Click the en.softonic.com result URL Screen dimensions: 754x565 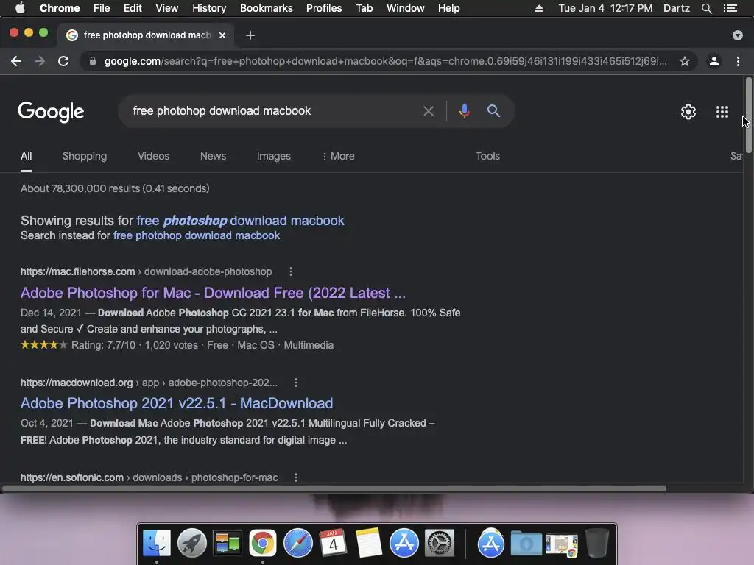pos(71,477)
